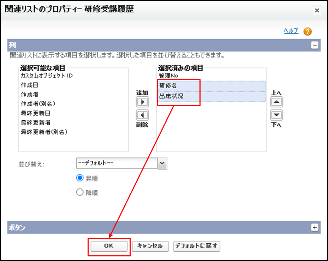328x261 pixels.
Task: Move selected item up with 上へ arrow
Action: 276,102
